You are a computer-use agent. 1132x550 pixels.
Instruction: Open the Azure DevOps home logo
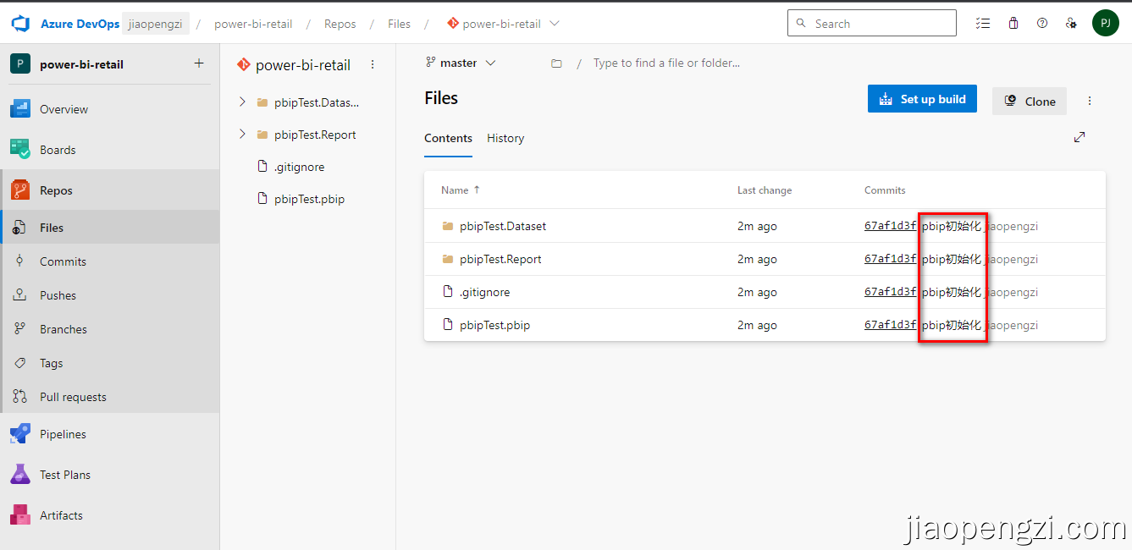[x=20, y=24]
